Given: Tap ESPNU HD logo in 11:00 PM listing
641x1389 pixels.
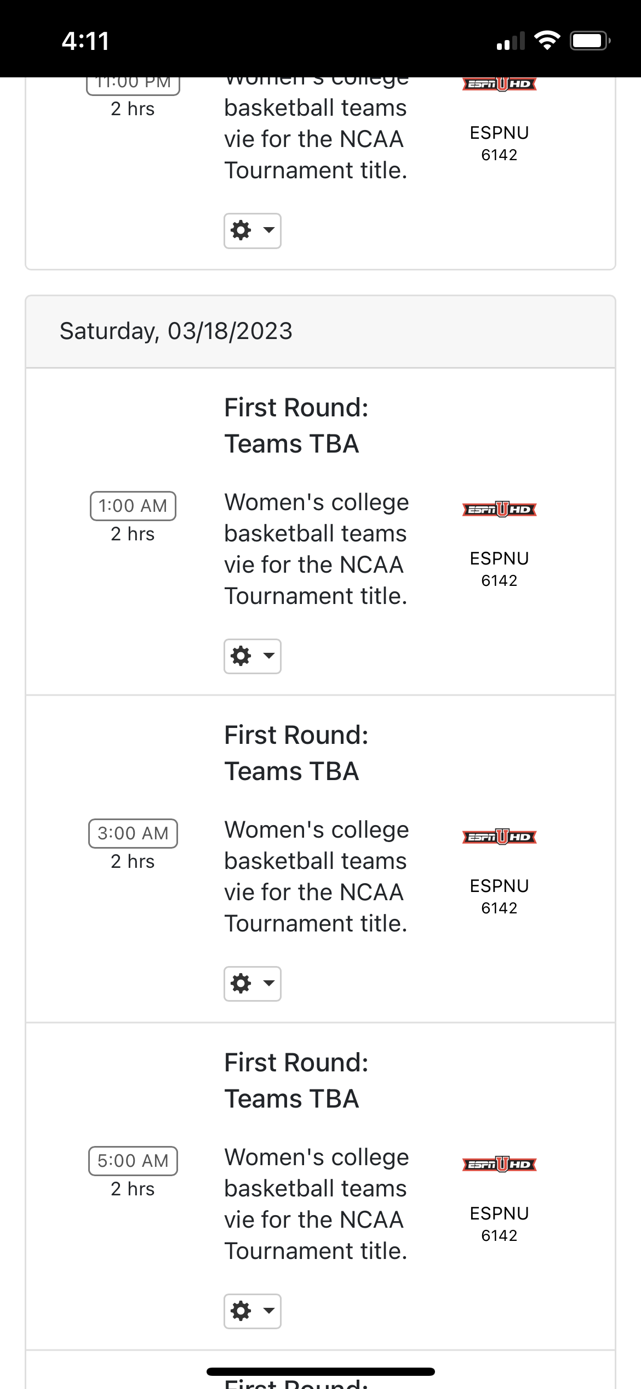Looking at the screenshot, I should coord(499,84).
